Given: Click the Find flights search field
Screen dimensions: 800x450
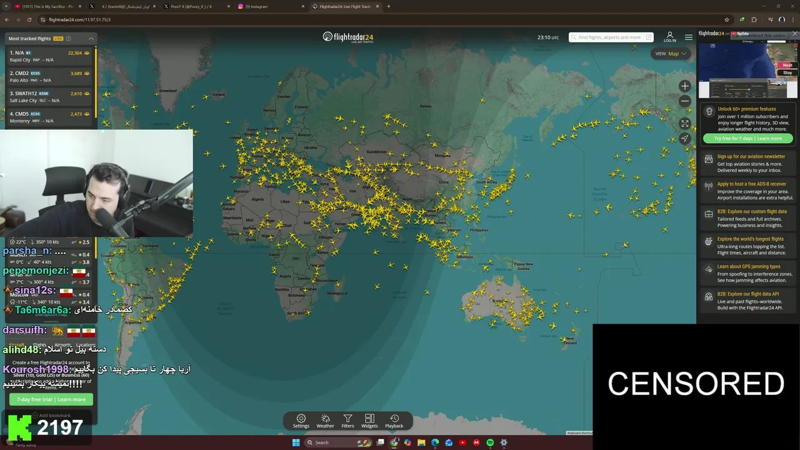Looking at the screenshot, I should [611, 37].
